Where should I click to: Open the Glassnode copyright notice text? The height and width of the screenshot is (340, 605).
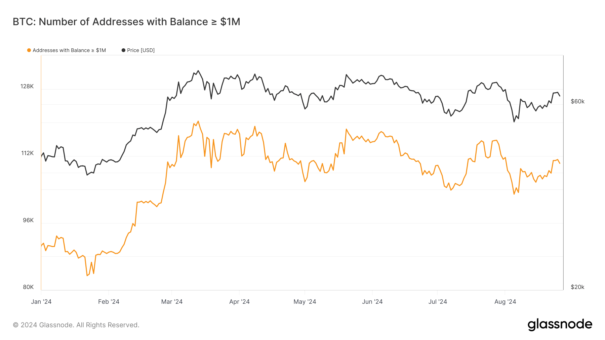(x=76, y=325)
